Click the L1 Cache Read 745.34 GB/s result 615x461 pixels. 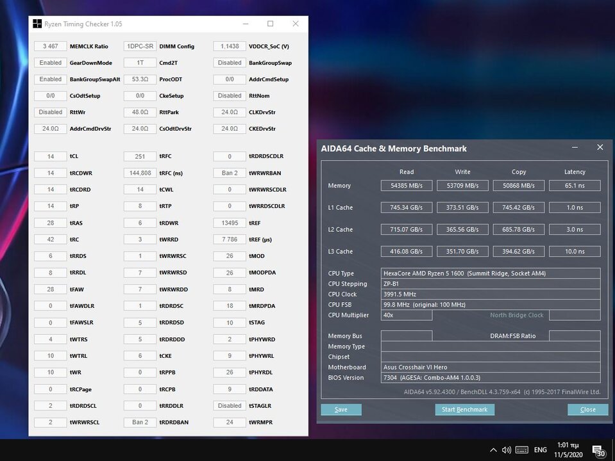point(407,207)
